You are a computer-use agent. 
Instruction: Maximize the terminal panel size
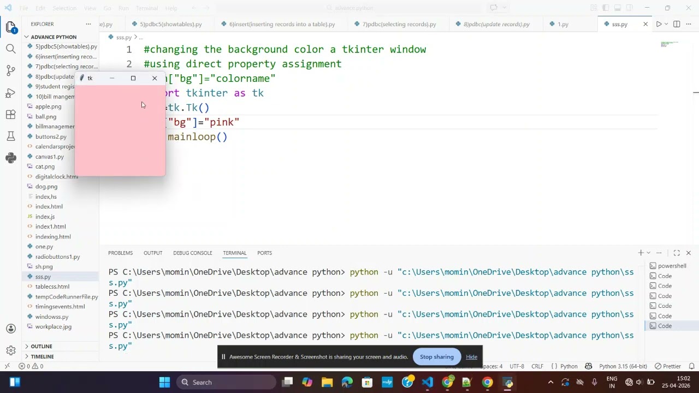[677, 253]
